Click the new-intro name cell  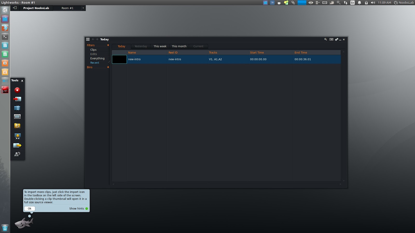click(x=147, y=59)
